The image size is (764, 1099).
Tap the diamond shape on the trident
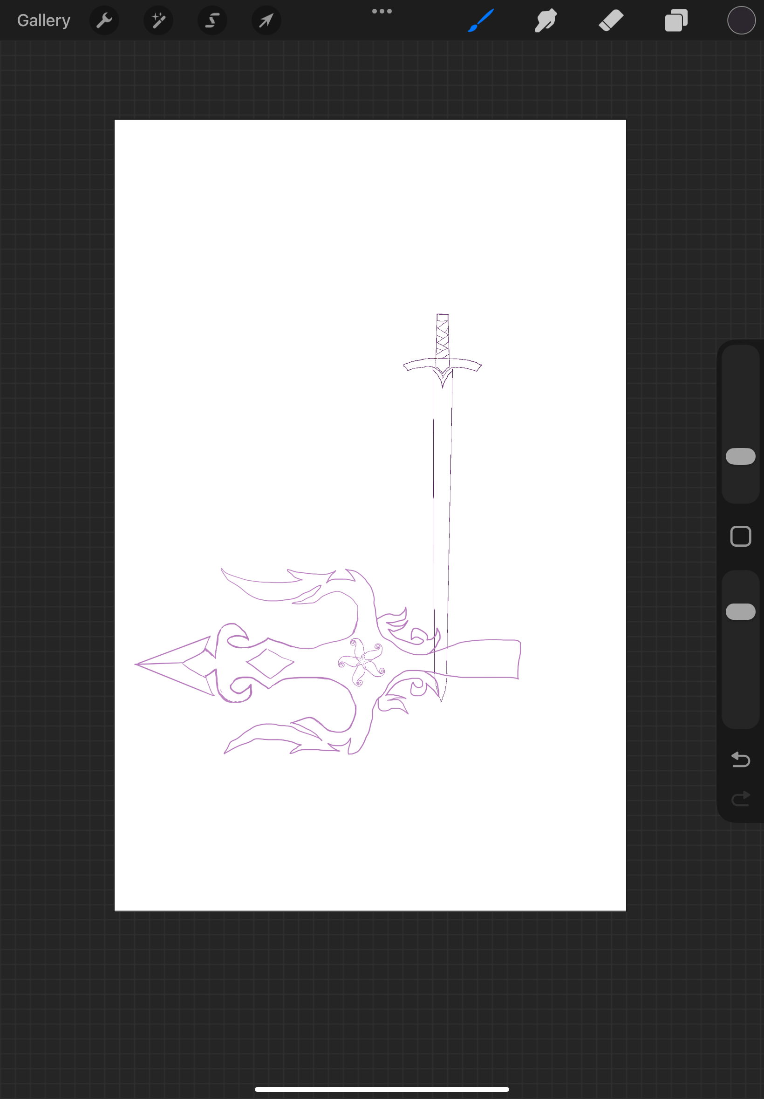(x=270, y=663)
